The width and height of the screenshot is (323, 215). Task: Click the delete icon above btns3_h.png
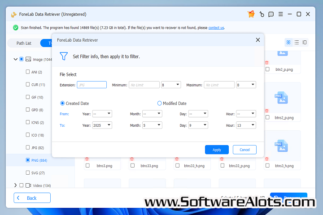[x=267, y=159]
